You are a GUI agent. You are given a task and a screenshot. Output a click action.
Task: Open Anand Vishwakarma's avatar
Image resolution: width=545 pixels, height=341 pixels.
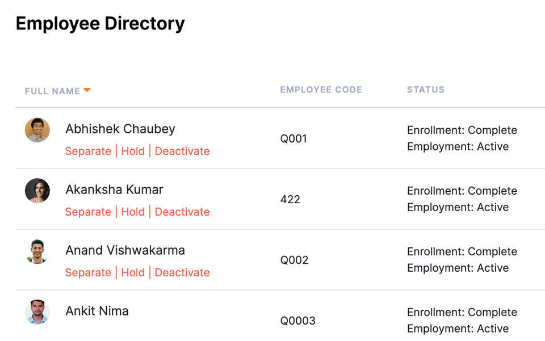(37, 251)
